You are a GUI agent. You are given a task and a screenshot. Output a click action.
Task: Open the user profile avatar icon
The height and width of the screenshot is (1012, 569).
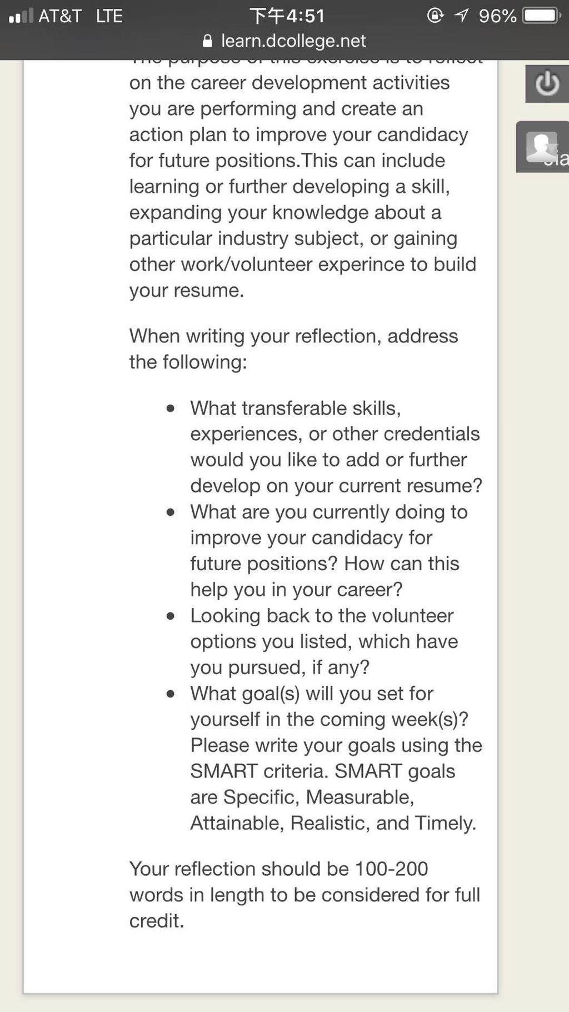click(542, 147)
